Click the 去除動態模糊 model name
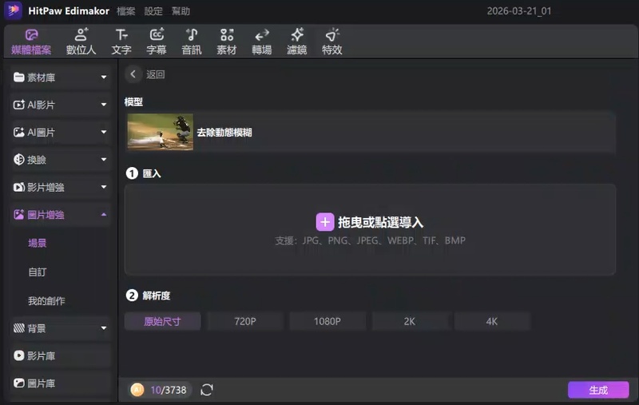This screenshot has height=405, width=639. coord(224,133)
